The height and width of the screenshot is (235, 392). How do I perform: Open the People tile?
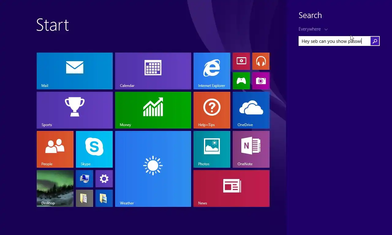coord(55,149)
